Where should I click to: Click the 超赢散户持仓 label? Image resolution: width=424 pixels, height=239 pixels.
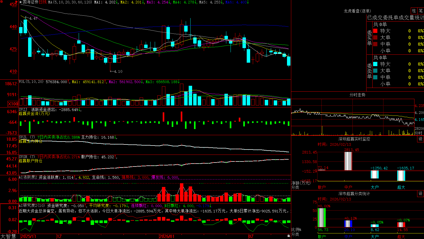[30, 161]
